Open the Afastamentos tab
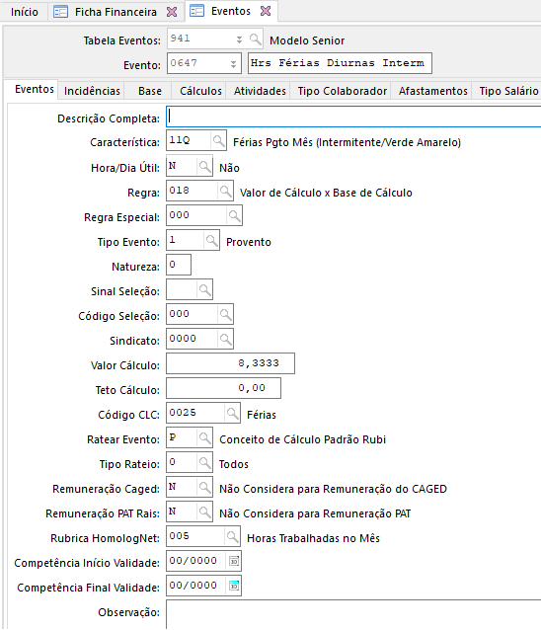 pyautogui.click(x=433, y=91)
